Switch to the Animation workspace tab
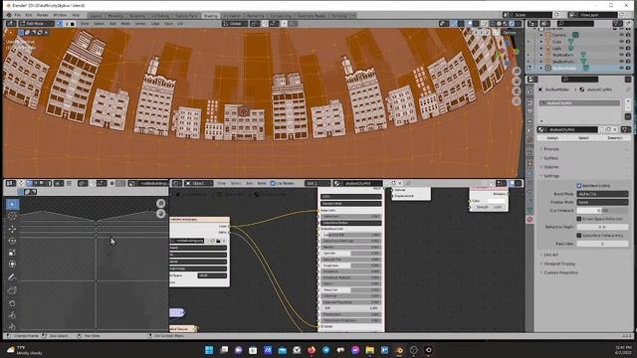This screenshot has height=358, width=637. [x=232, y=16]
